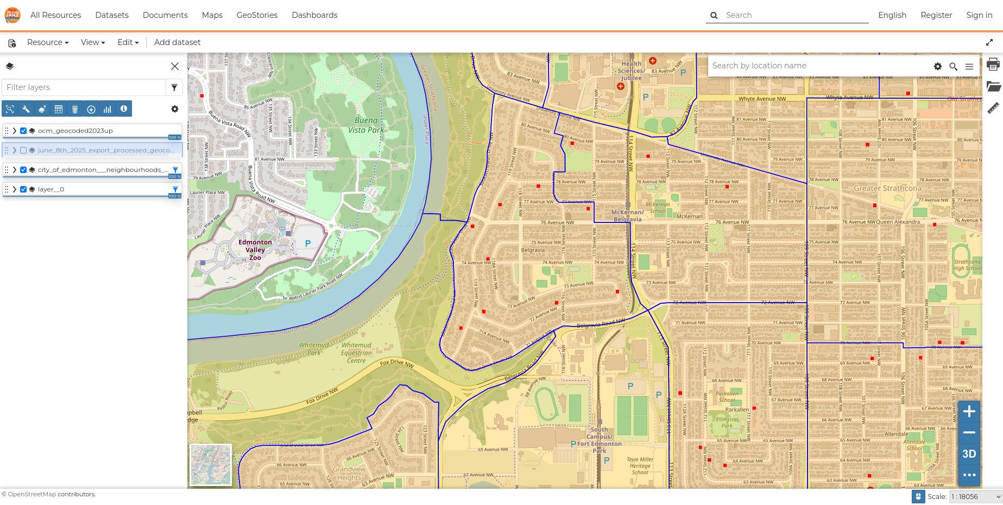Open the scale selector dropdown
This screenshot has height=505, width=1003.
(975, 496)
